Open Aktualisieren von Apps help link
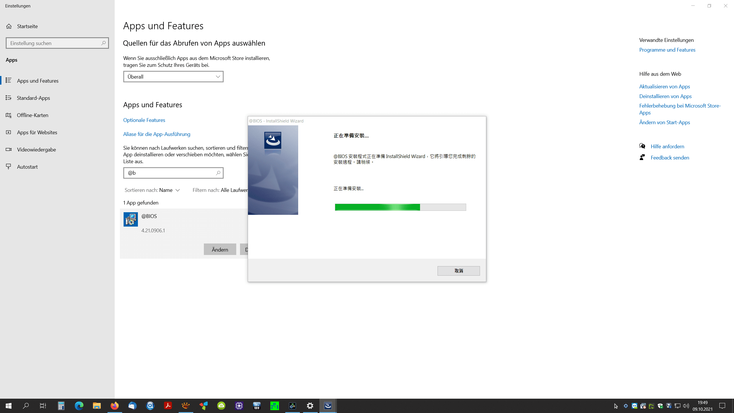734x413 pixels. [664, 86]
